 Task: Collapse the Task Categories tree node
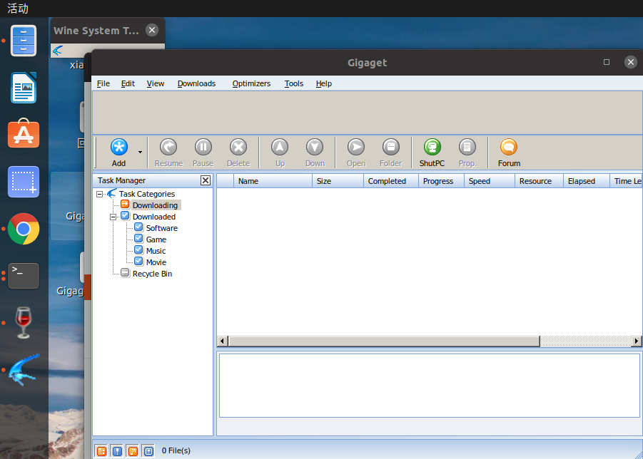click(100, 194)
